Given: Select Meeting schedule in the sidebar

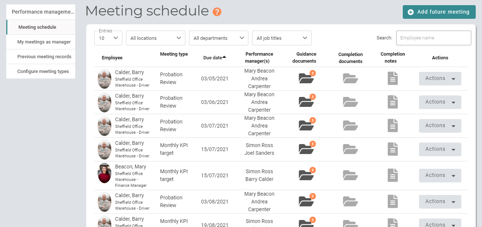Looking at the screenshot, I should [x=41, y=27].
